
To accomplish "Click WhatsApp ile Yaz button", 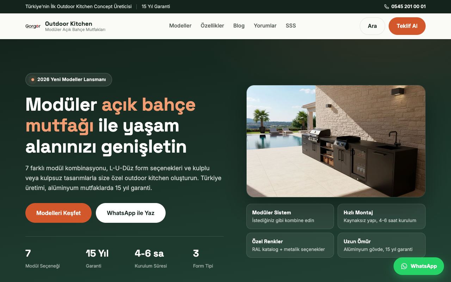I will 131,213.
